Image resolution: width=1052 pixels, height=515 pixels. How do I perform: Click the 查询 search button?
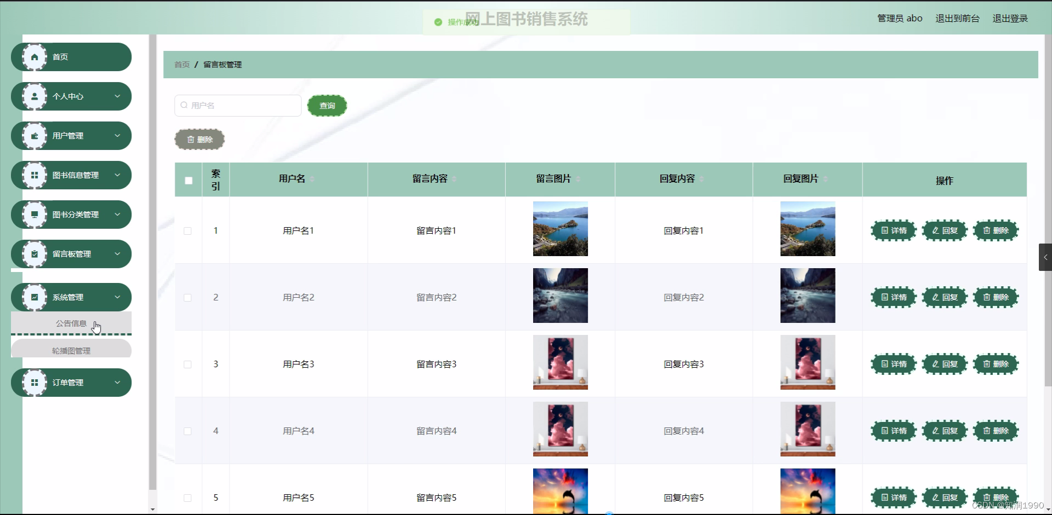click(327, 105)
